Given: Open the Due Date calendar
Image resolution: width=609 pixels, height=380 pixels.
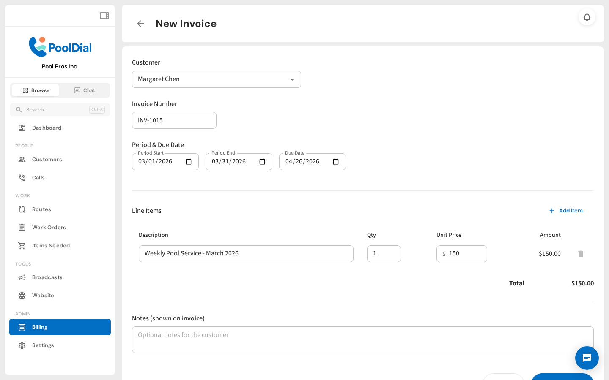Looking at the screenshot, I should pyautogui.click(x=335, y=162).
